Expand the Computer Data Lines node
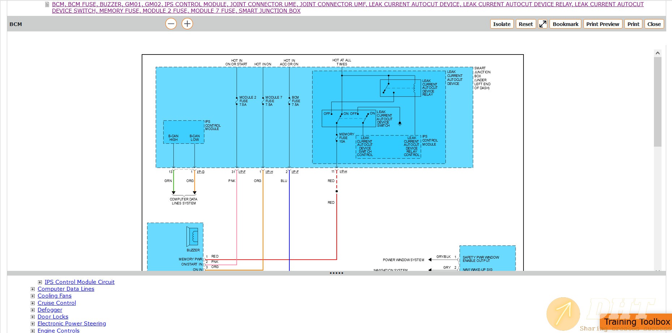The width and height of the screenshot is (672, 333). coord(33,289)
